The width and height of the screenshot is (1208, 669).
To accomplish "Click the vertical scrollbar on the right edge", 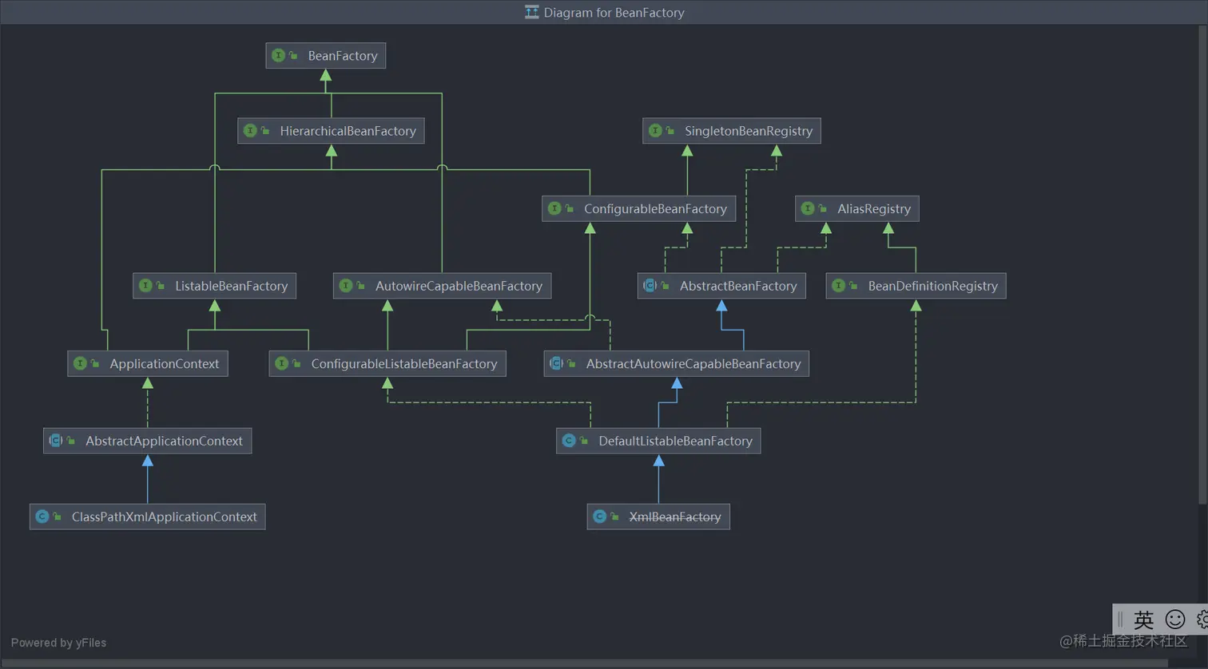I will click(1202, 263).
